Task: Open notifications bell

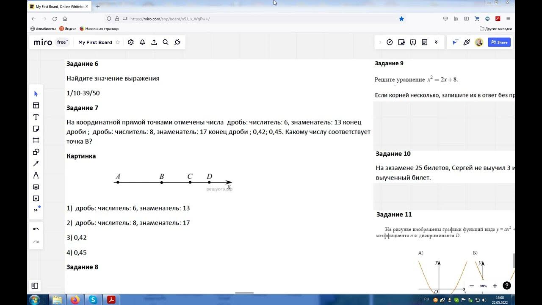Action: click(x=142, y=42)
